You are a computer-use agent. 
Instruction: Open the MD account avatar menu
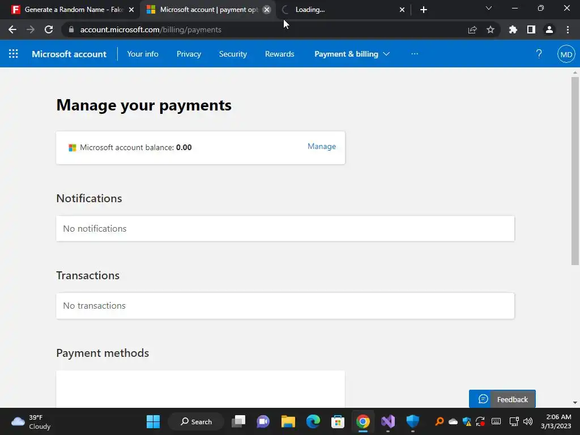click(566, 54)
